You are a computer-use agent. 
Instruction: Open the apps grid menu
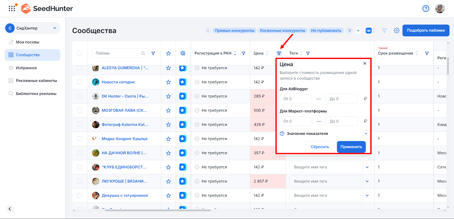[12, 8]
